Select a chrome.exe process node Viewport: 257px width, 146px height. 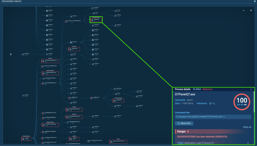pyautogui.click(x=47, y=11)
